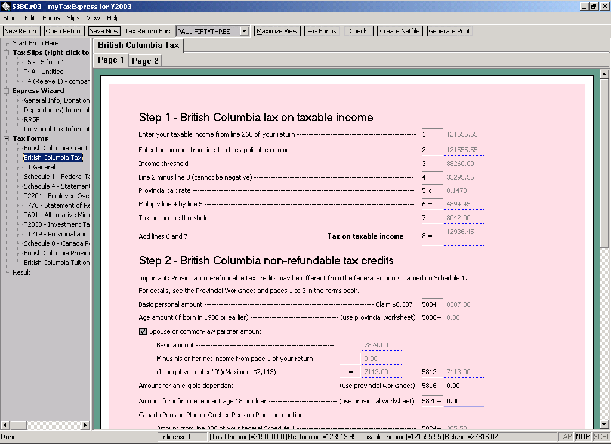
Task: Select T1 General in the tree
Action: pyautogui.click(x=39, y=167)
